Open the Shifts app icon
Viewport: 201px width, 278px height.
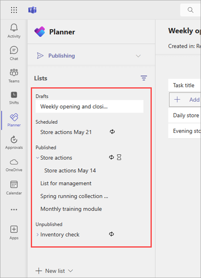pos(14,95)
